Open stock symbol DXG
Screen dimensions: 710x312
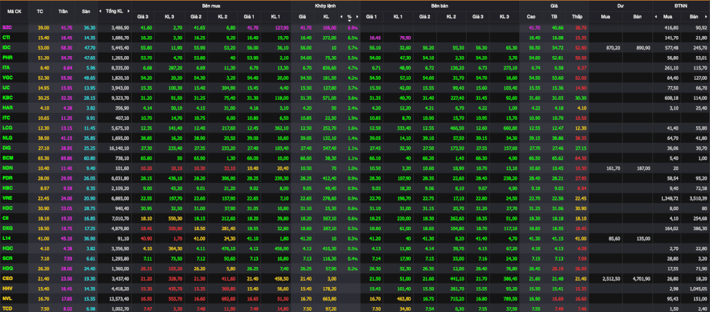(x=7, y=227)
